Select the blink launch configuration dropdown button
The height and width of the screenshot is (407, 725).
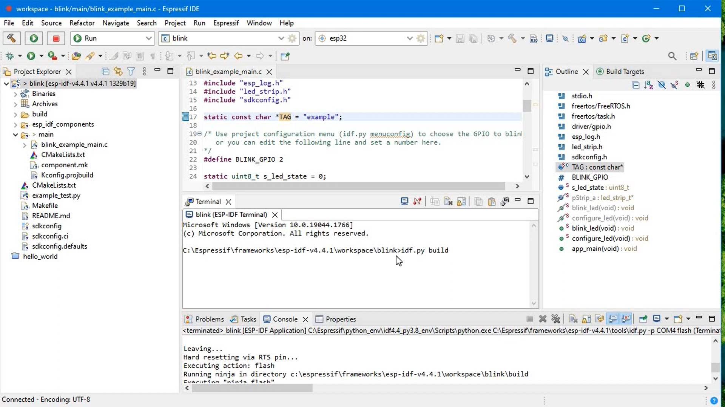281,38
